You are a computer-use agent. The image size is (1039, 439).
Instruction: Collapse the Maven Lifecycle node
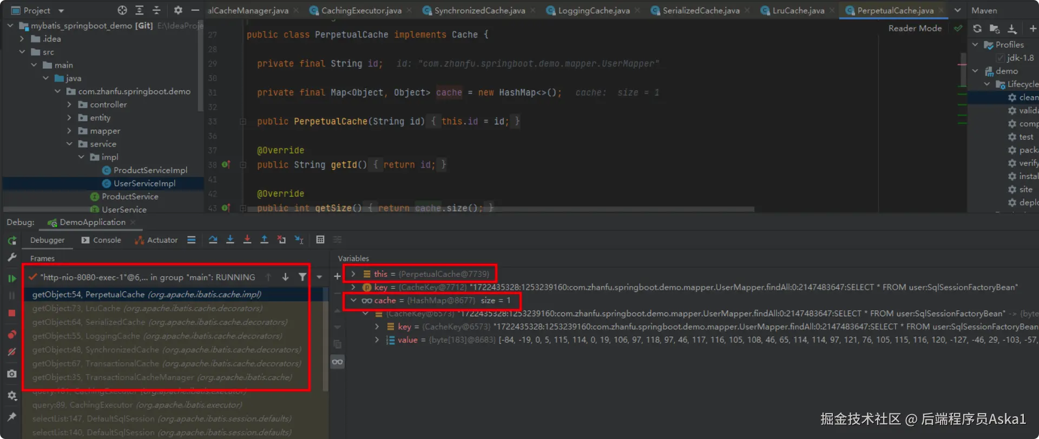tap(987, 84)
